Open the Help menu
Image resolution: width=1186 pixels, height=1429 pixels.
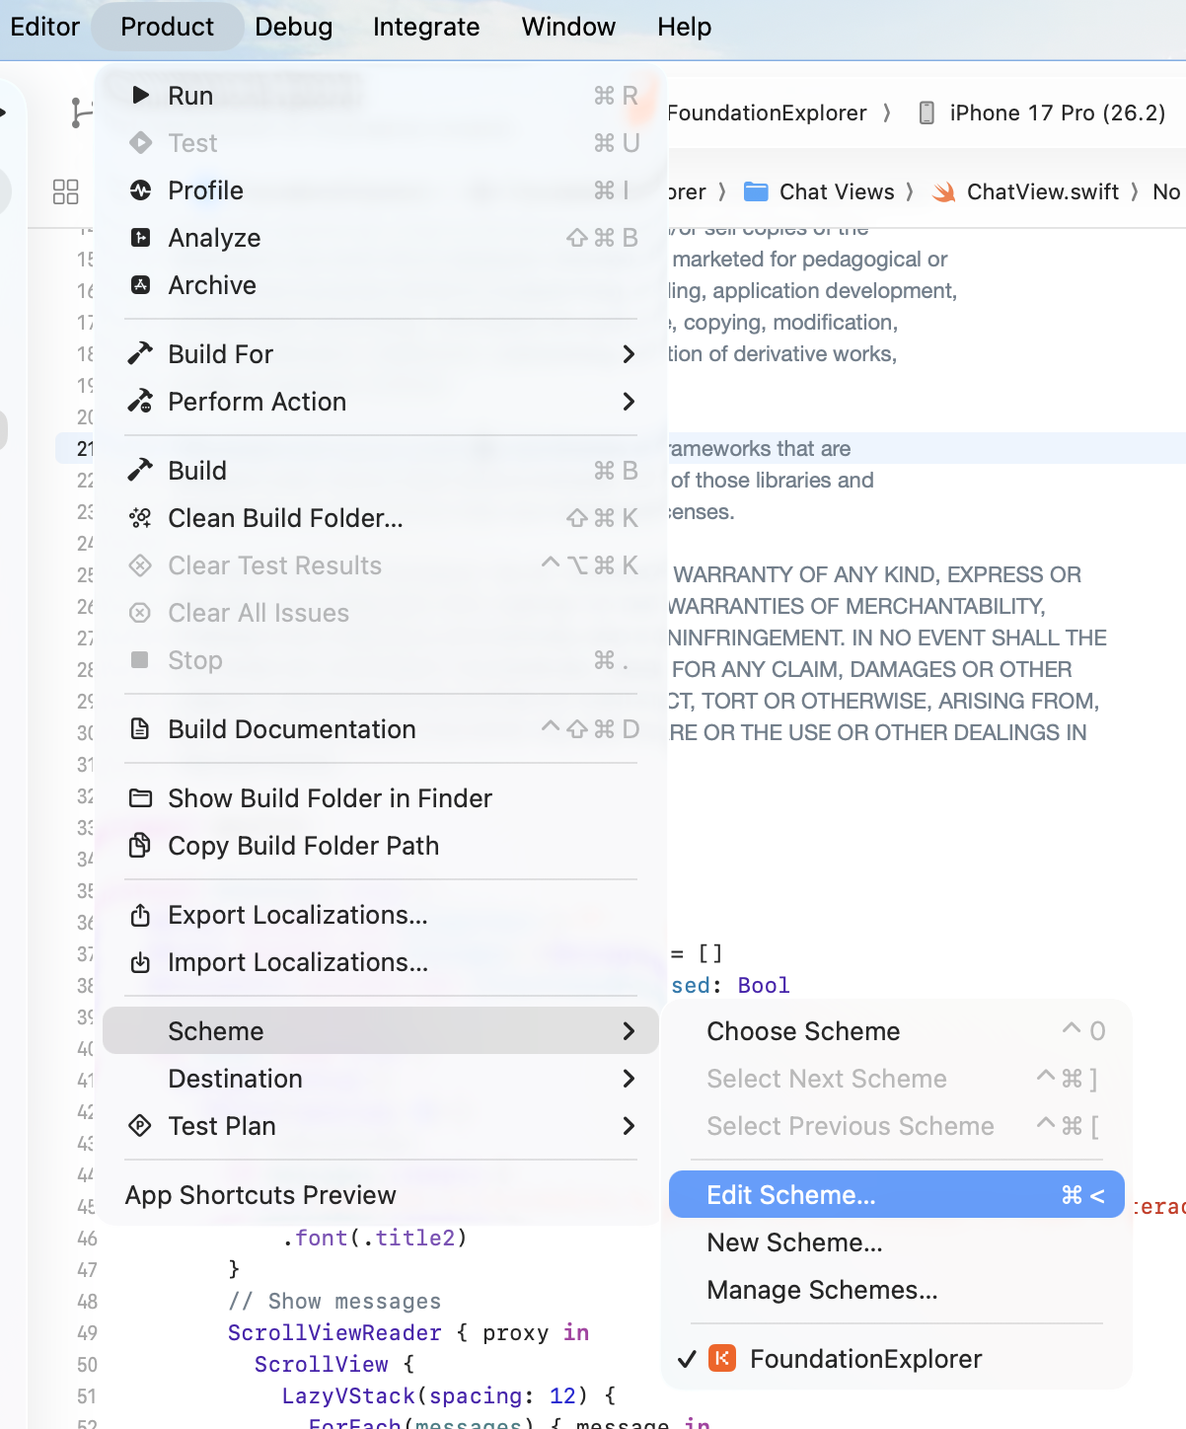pos(684,27)
